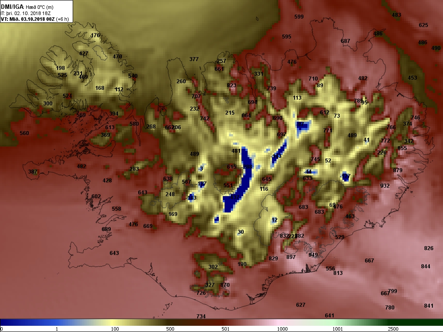Click the dark green end of the color scale near 2500

[x=416, y=322]
